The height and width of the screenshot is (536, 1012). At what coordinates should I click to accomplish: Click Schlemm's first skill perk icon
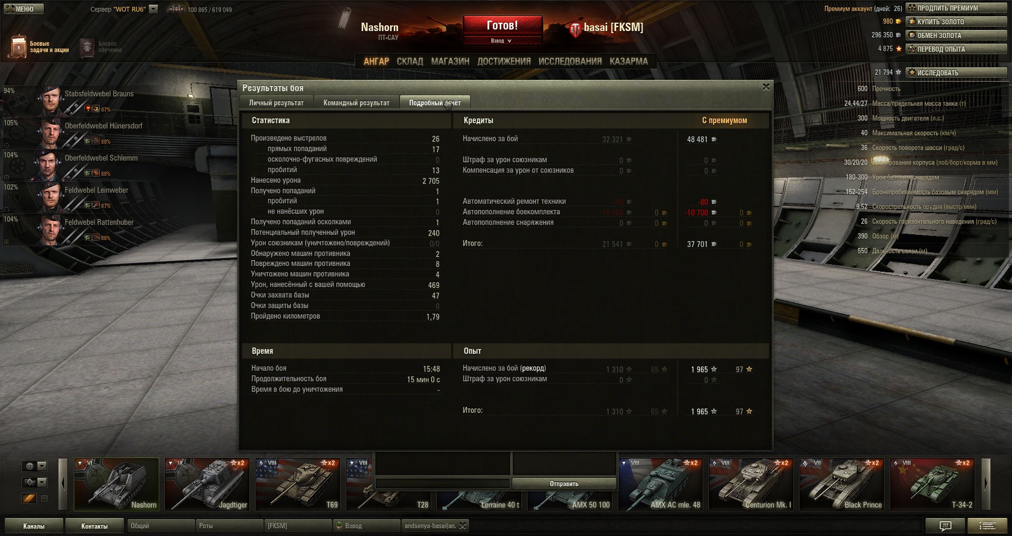(88, 173)
